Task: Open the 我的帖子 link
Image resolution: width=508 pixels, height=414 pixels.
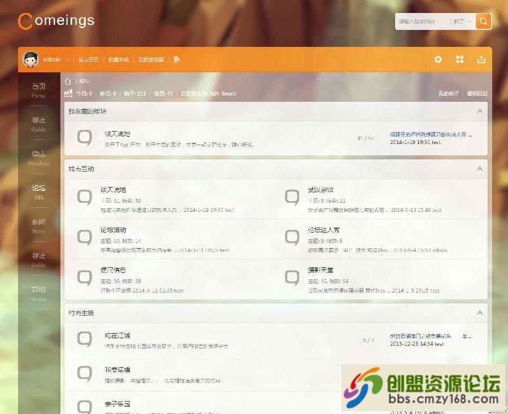Action: click(449, 93)
